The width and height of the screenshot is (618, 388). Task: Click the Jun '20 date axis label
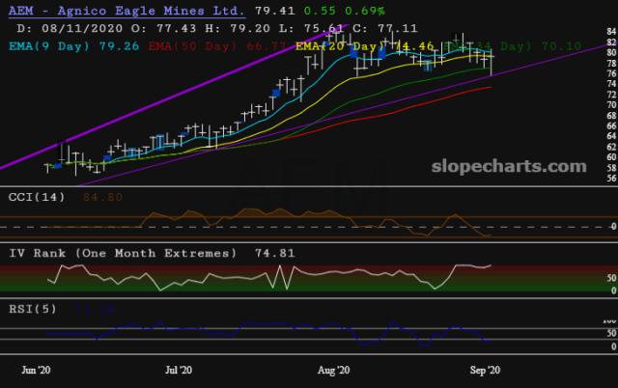36,370
